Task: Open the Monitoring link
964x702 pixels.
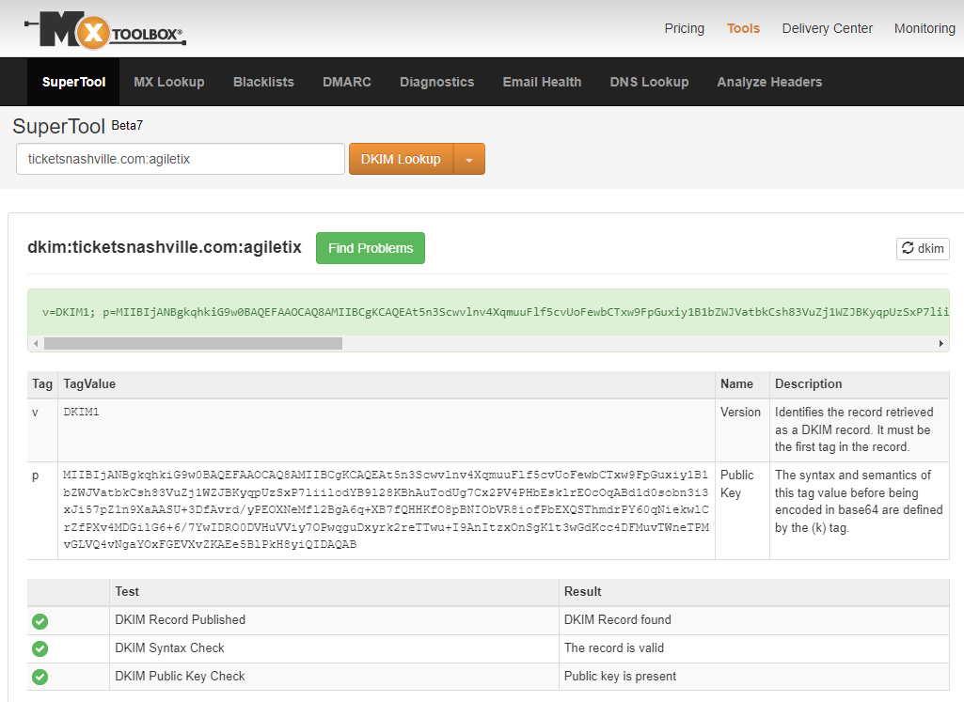Action: tap(924, 28)
